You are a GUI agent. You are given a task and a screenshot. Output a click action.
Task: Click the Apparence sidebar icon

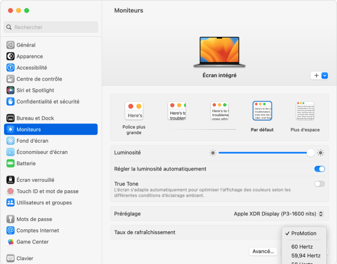[x=10, y=56]
